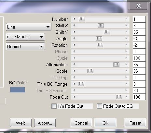Click the Reset button
Image resolution: width=151 pixels, height=133 pixels.
135,123
